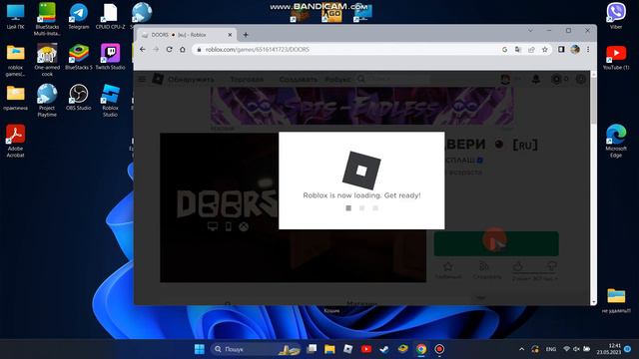This screenshot has height=359, width=639.
Task: Open BlueStacks 5 desktop shortcut
Action: [79, 57]
